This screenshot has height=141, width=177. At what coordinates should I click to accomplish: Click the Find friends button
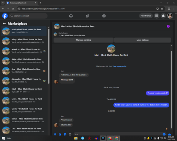coord(146,16)
